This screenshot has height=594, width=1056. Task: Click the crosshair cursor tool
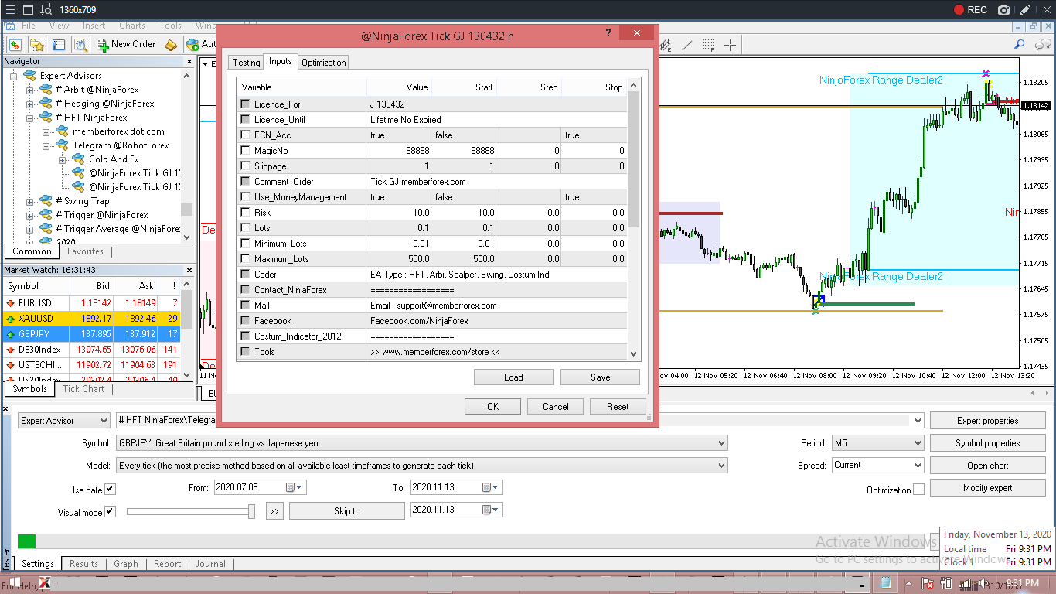click(729, 45)
